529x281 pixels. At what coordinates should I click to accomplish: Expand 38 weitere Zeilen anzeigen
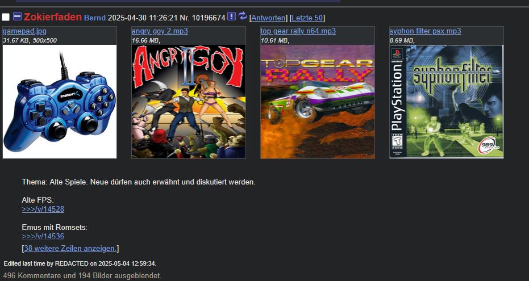70,249
